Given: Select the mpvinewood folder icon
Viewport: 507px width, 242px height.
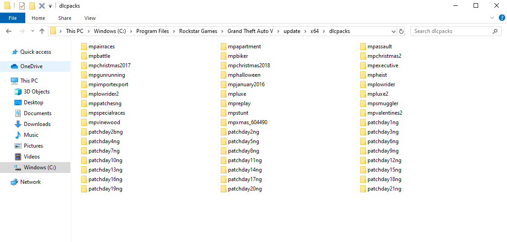Looking at the screenshot, I should [84, 122].
